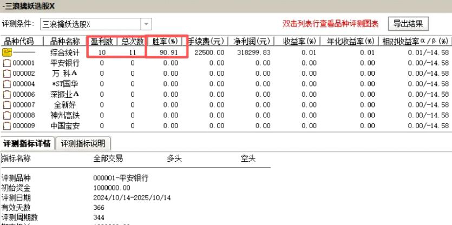
Task: Click the total count value 11
Action: pyautogui.click(x=132, y=52)
